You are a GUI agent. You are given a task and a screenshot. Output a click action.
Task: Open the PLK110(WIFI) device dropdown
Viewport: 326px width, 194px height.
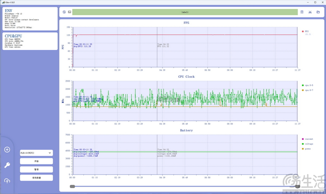pyautogui.click(x=37, y=153)
